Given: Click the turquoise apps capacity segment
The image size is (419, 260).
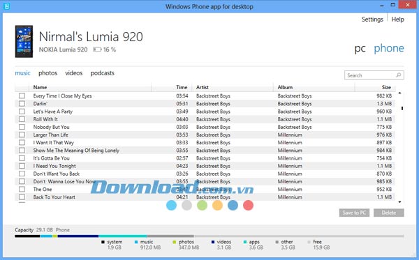Looking at the screenshot, I should click(x=123, y=236).
